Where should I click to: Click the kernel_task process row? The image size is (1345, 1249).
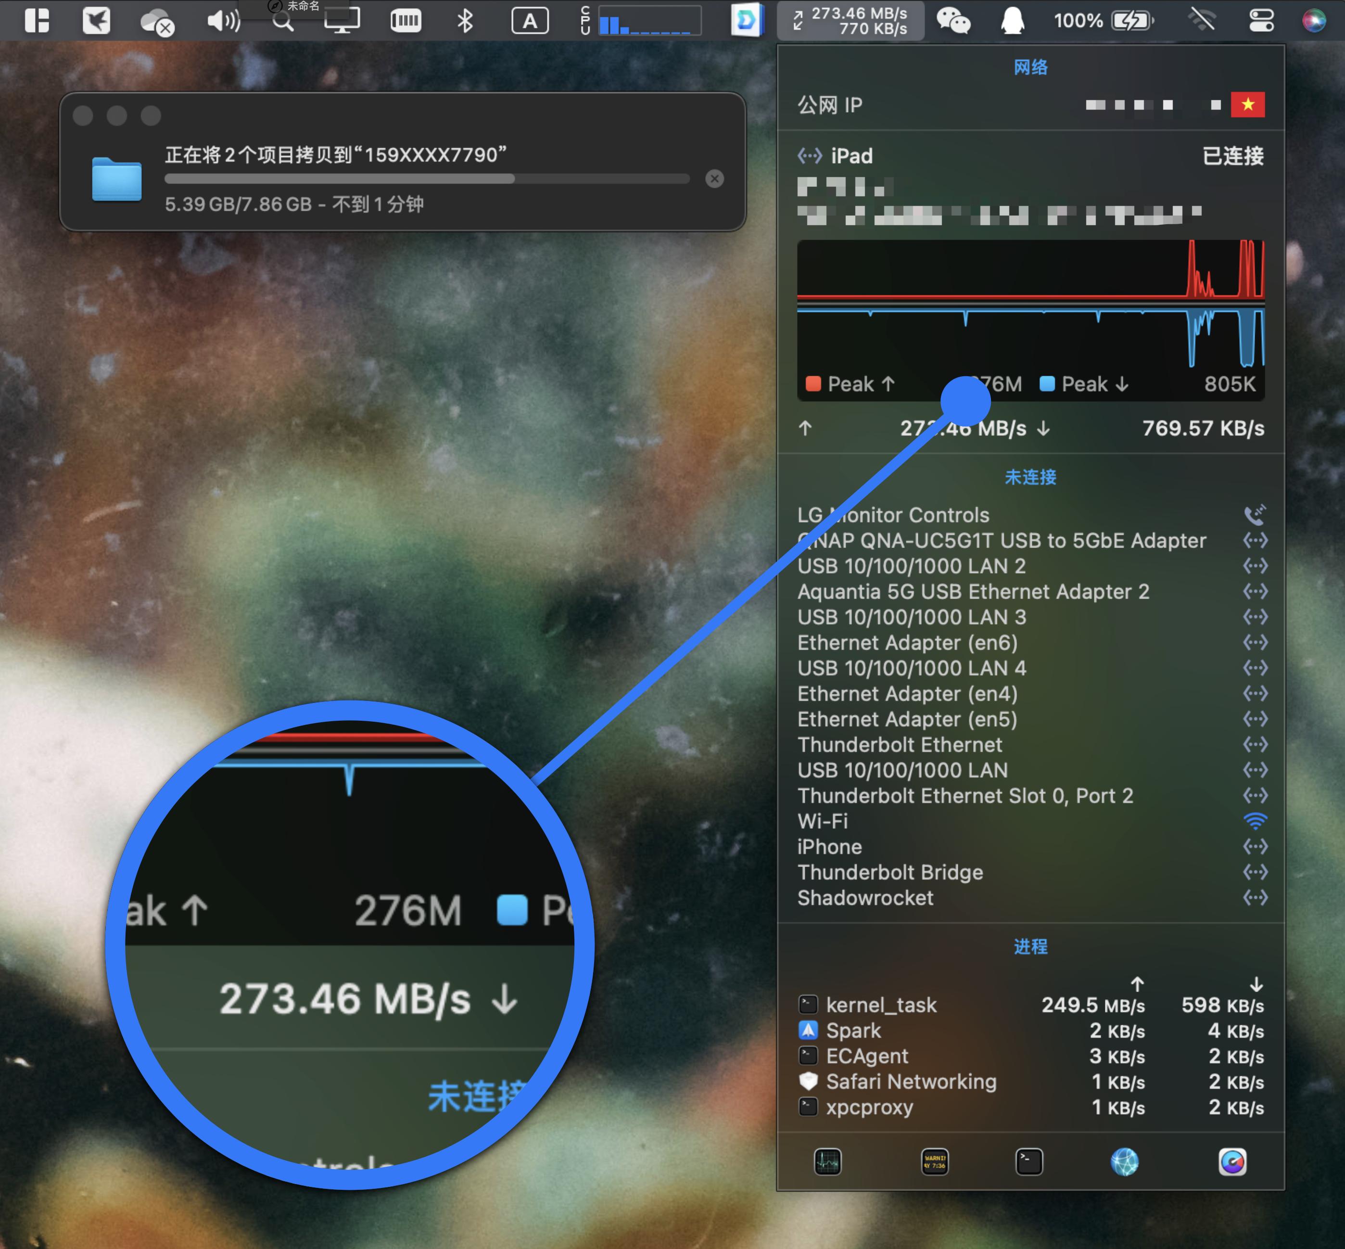click(x=882, y=1005)
